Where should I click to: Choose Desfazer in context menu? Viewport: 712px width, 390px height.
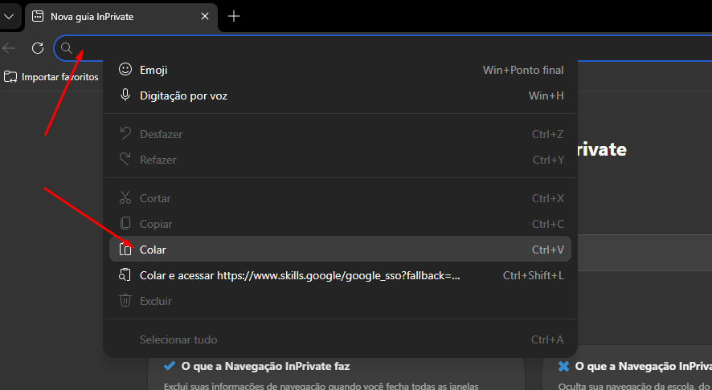pyautogui.click(x=341, y=134)
